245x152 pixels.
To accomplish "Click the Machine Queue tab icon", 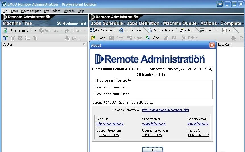I will point(150,30).
